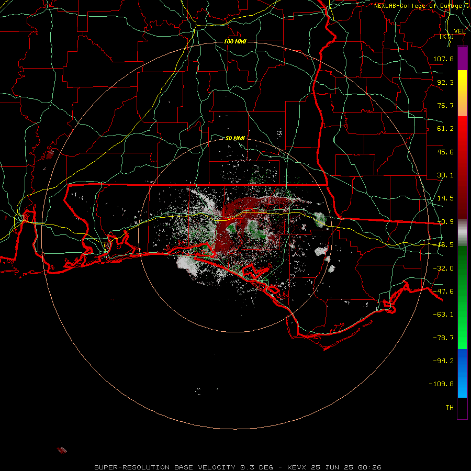The image size is (471, 471).
Task: Click the [KT] units label
Action: coord(447,36)
